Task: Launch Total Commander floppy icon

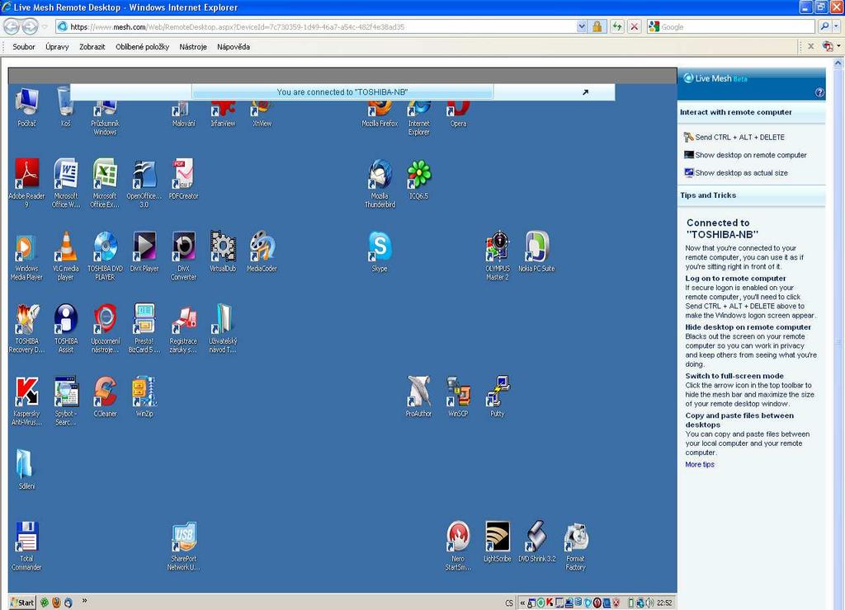Action: click(26, 546)
